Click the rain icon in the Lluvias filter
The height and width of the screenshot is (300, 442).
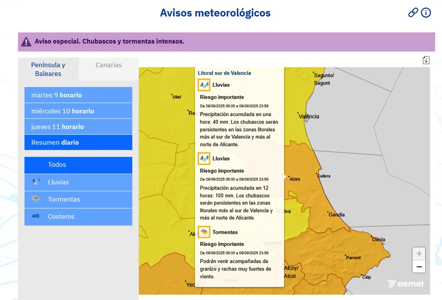[x=36, y=182]
